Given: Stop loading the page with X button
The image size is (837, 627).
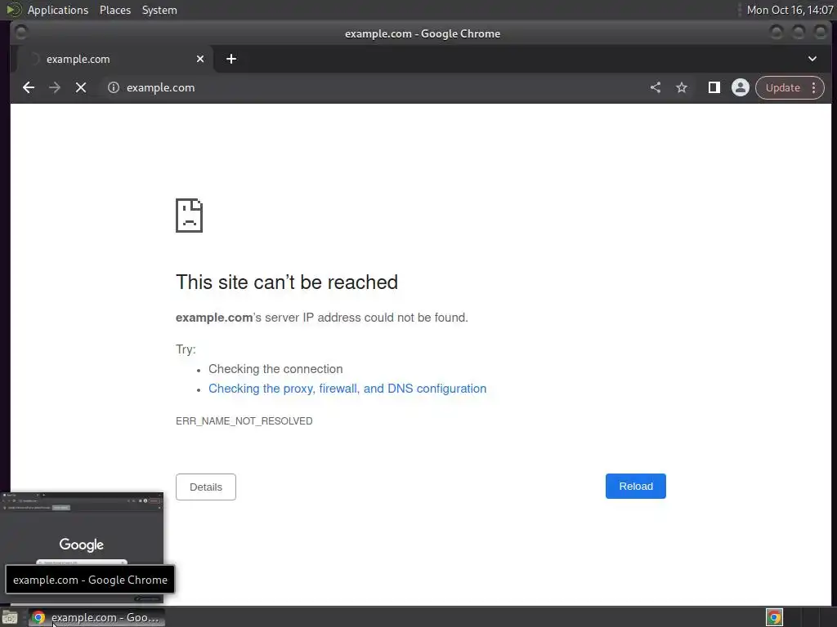Looking at the screenshot, I should click(81, 87).
